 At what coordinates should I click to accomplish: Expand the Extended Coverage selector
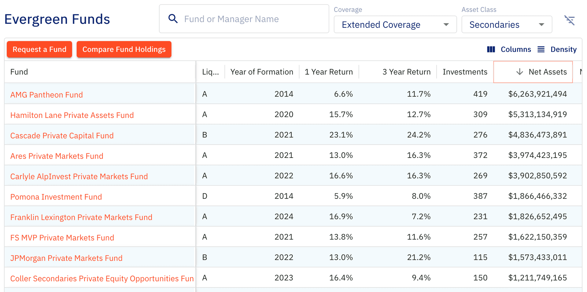coord(446,24)
